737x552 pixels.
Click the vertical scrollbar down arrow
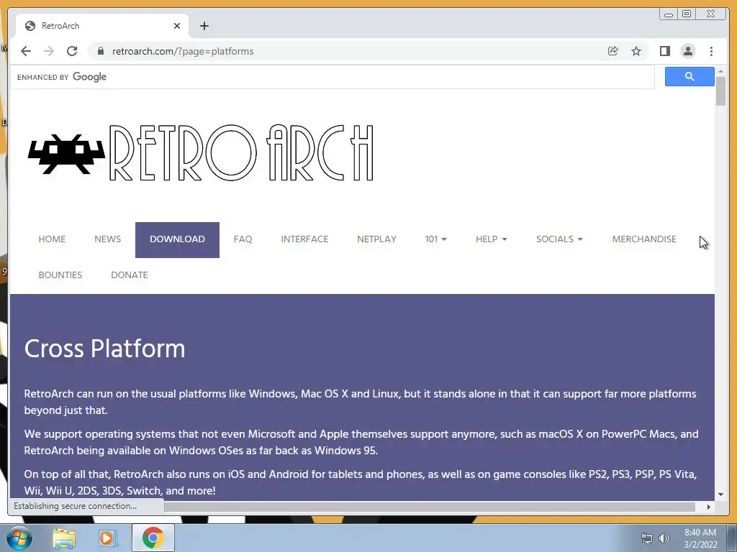pyautogui.click(x=720, y=494)
